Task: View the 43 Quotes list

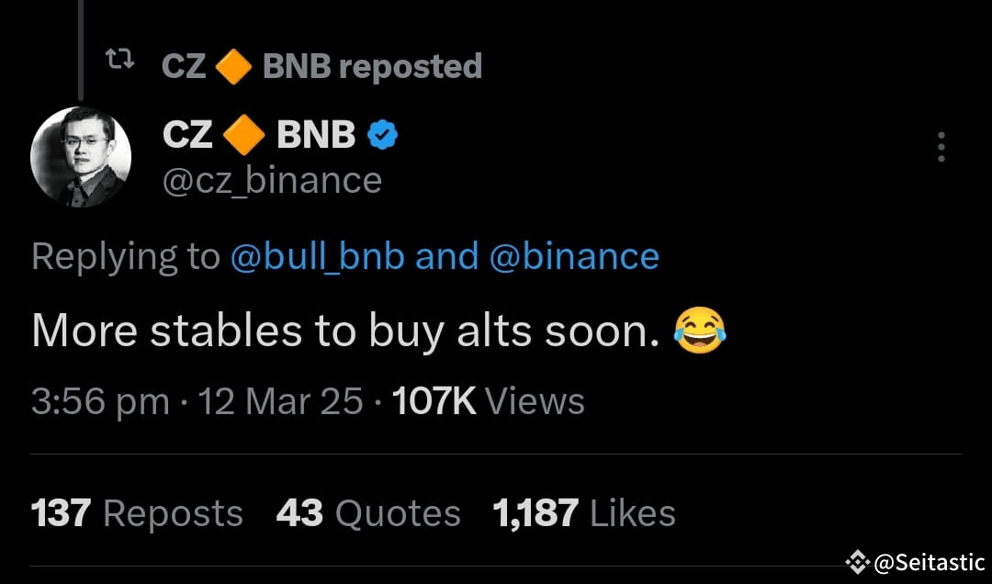Action: 368,513
